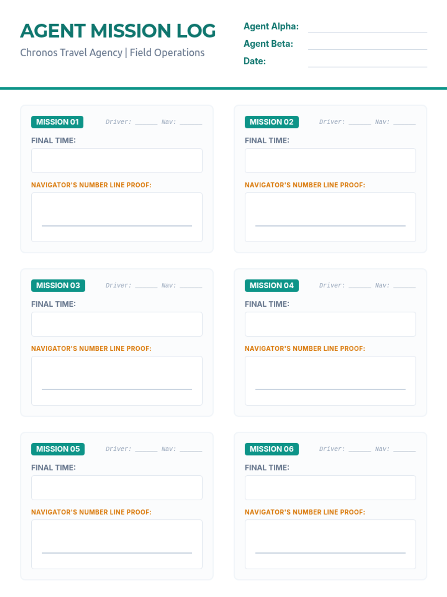Click the Final Time box in Mission 03
The image size is (447, 597).
[x=117, y=324]
